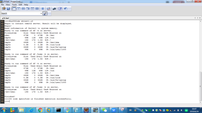Screen dimensions: 202x113
Task: Expand the Search dropdown arrow
Action: (x=41, y=13)
